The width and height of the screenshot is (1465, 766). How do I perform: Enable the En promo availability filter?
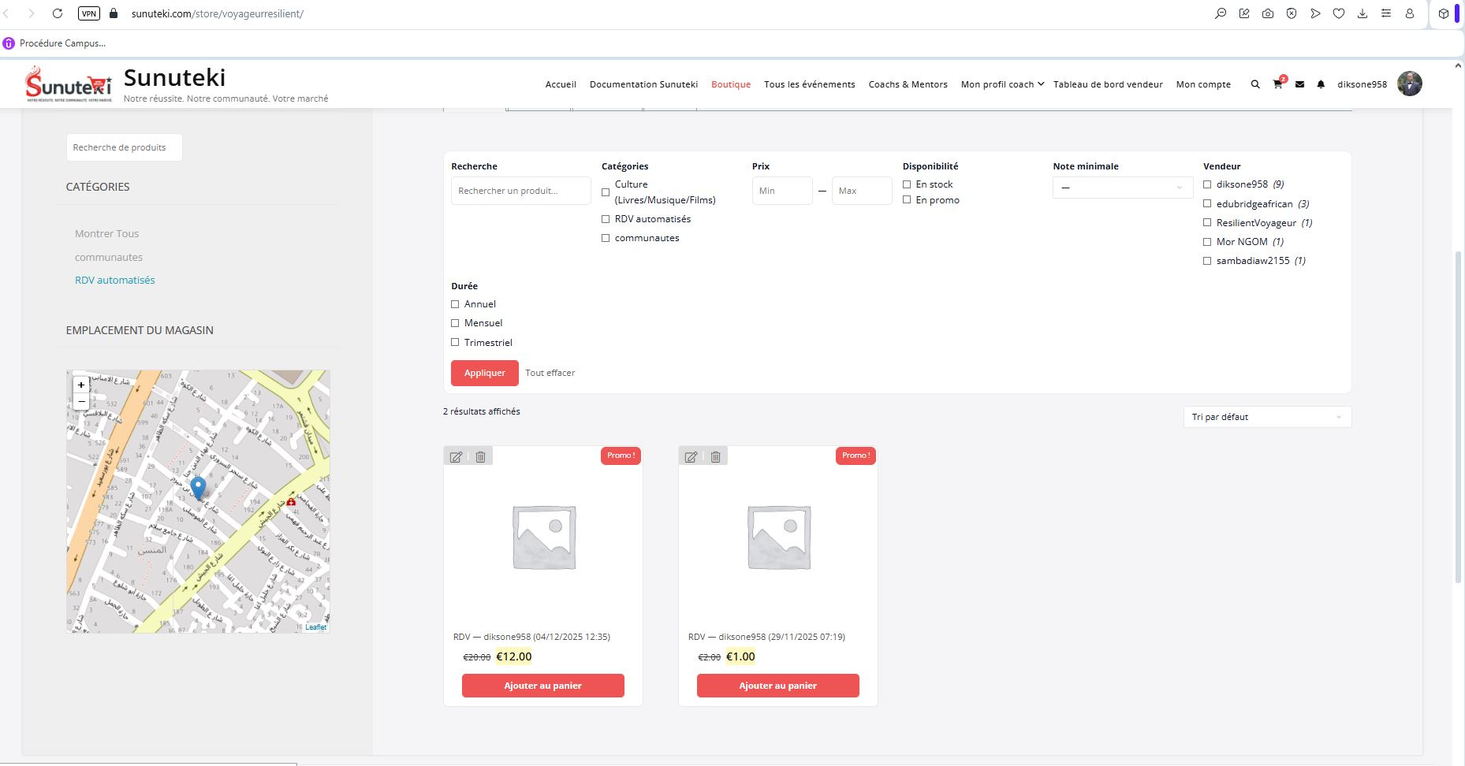907,200
